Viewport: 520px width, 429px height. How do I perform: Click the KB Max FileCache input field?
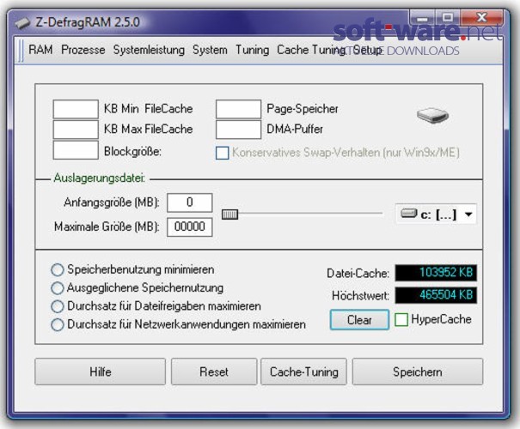(76, 129)
